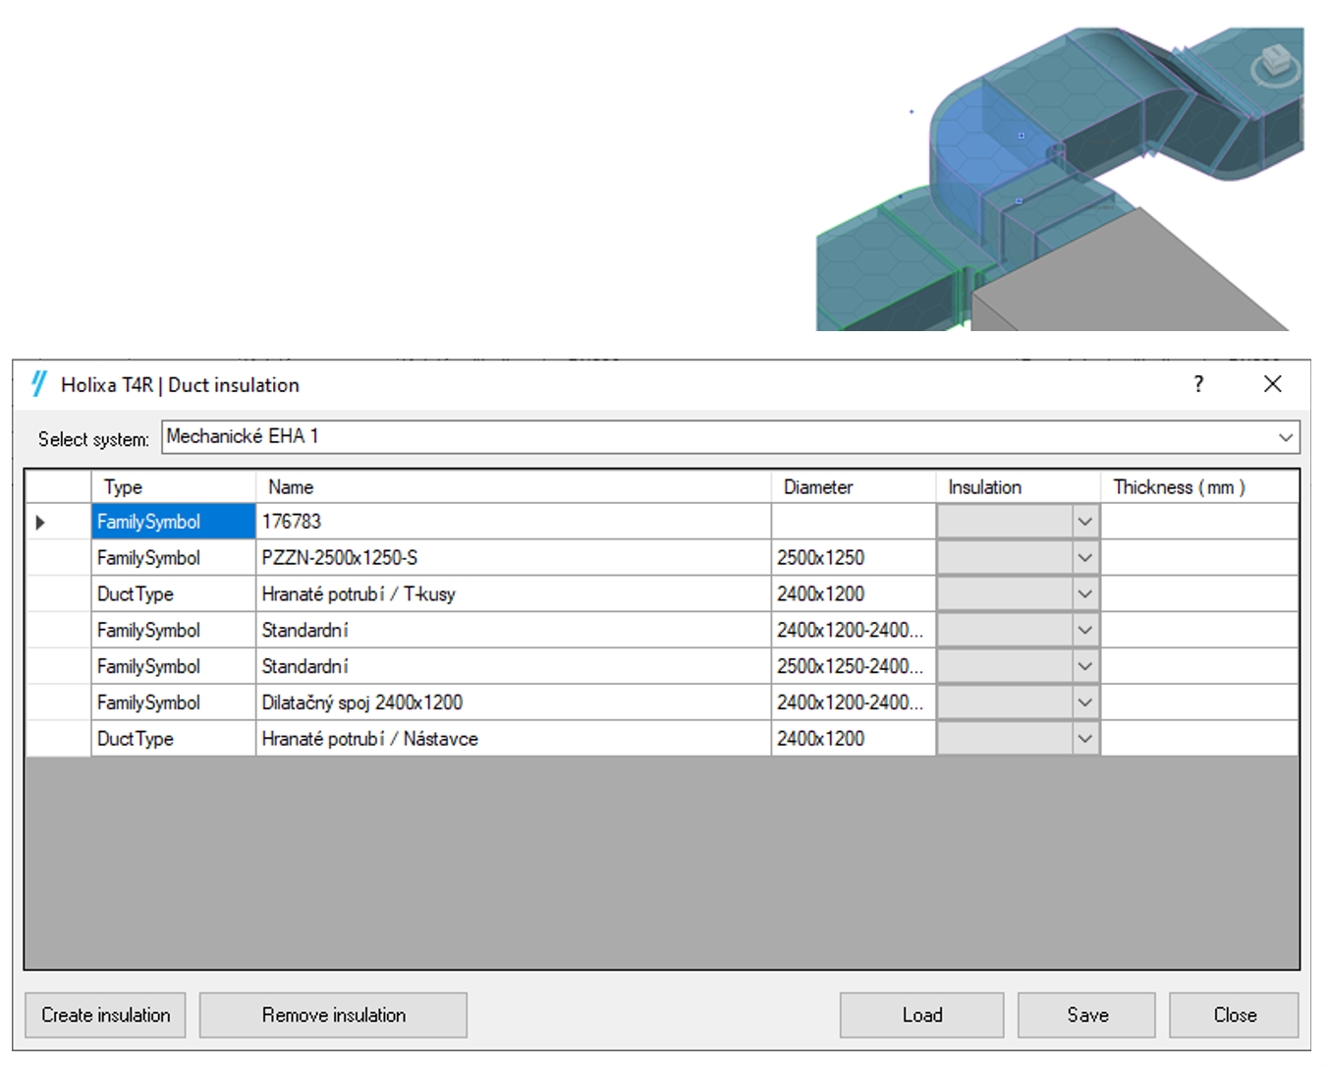
Task: Save the insulation settings
Action: click(1086, 1015)
